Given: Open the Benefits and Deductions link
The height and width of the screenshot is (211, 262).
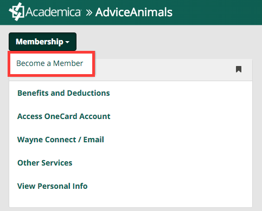Looking at the screenshot, I should (x=63, y=93).
